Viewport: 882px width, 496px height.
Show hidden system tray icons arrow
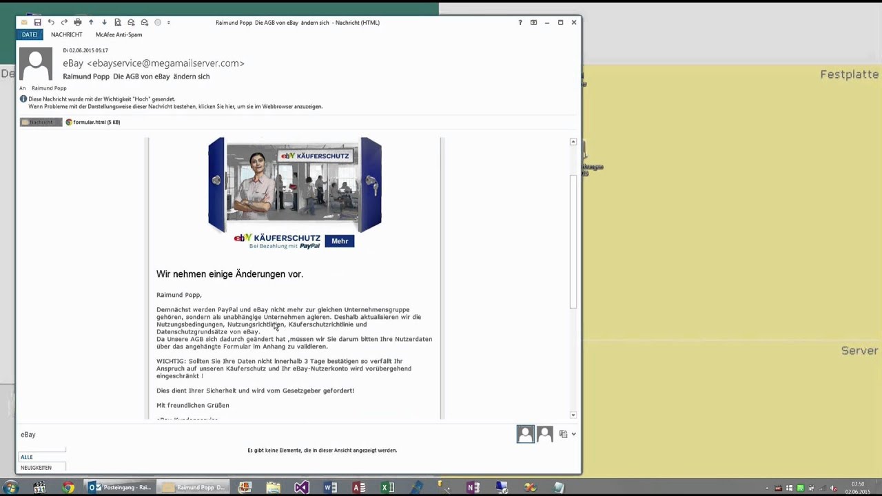click(x=767, y=488)
